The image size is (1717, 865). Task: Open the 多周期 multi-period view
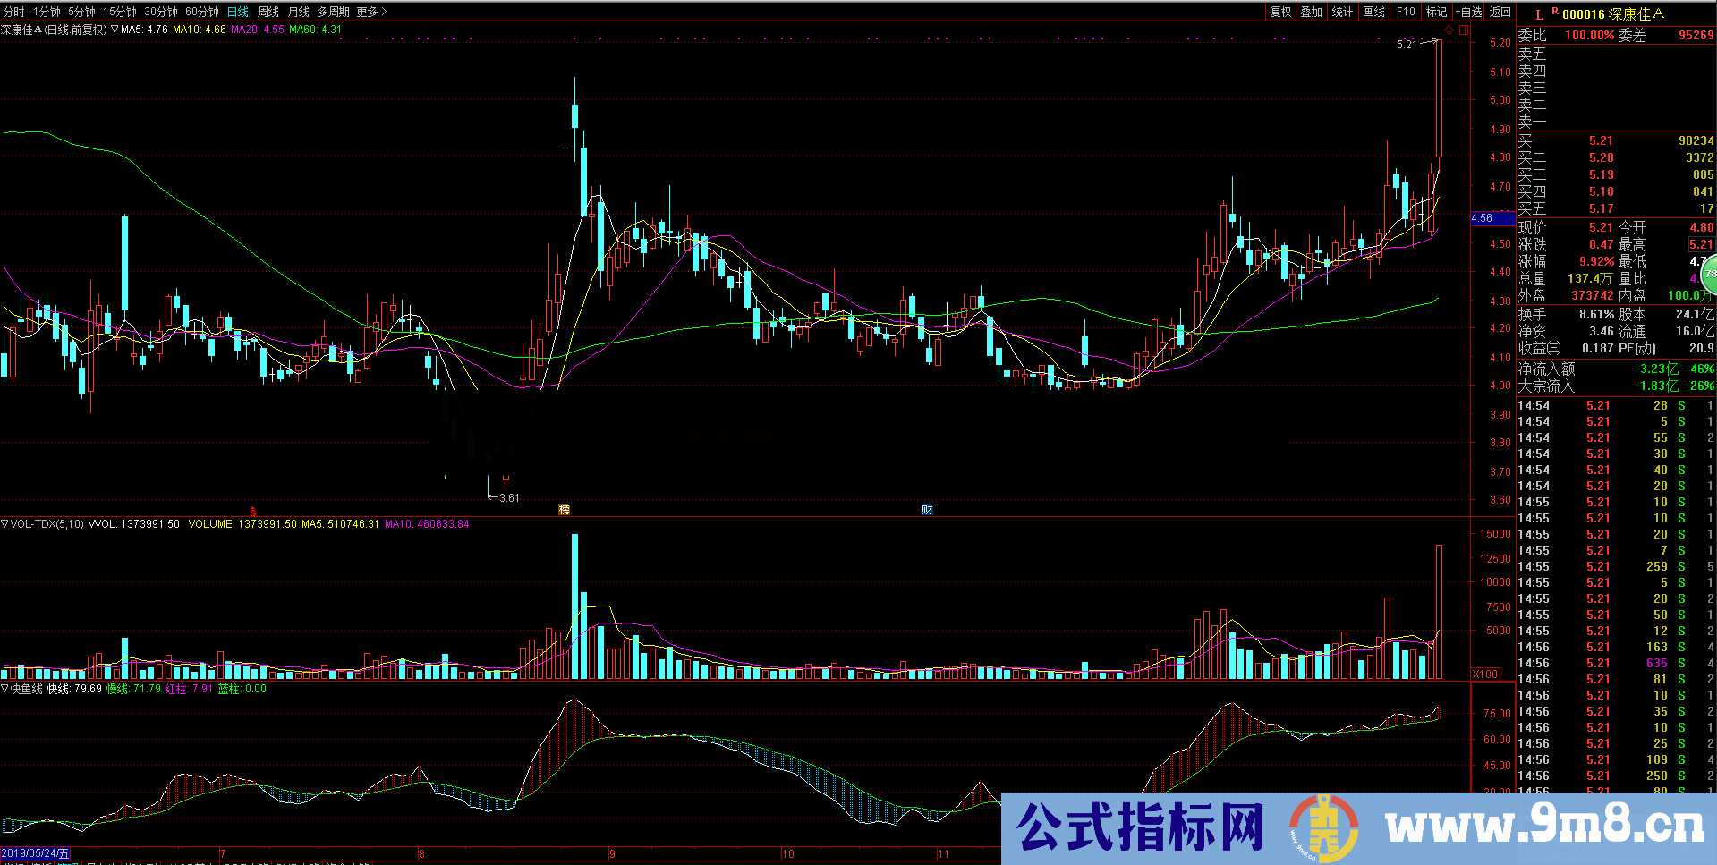pyautogui.click(x=333, y=12)
